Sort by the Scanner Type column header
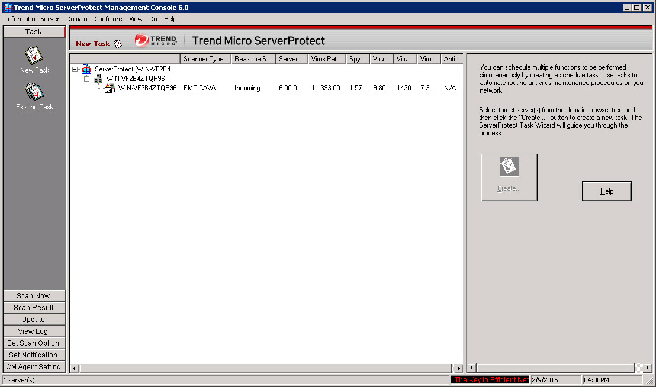Screen dimensions: 656x387 [x=205, y=59]
